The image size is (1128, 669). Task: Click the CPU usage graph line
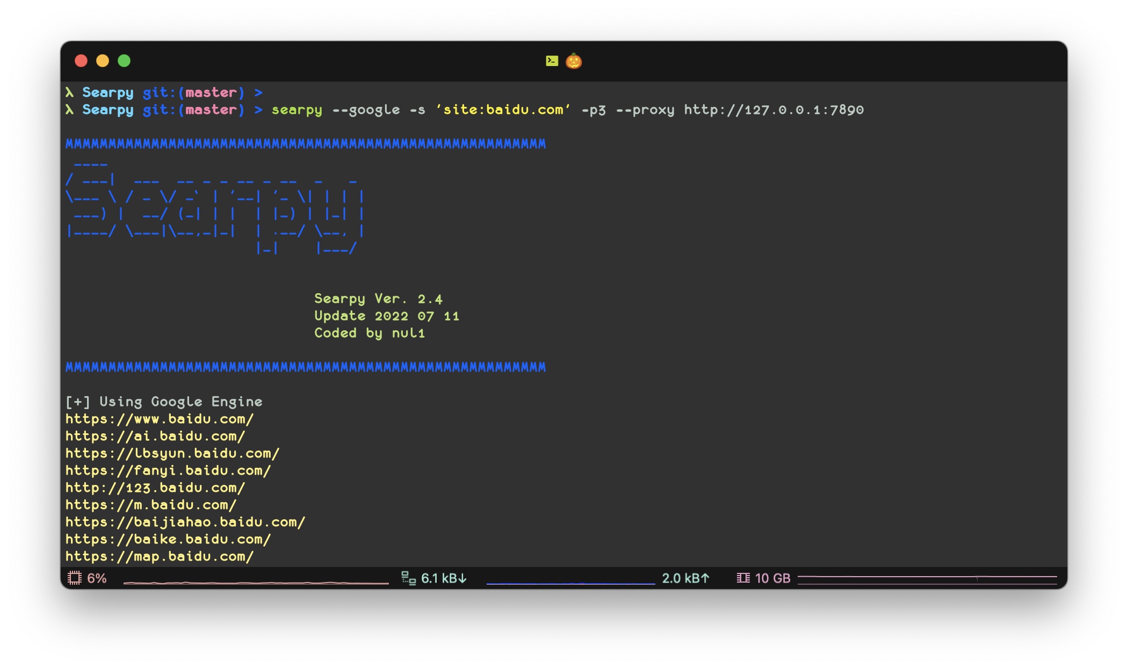tap(256, 582)
